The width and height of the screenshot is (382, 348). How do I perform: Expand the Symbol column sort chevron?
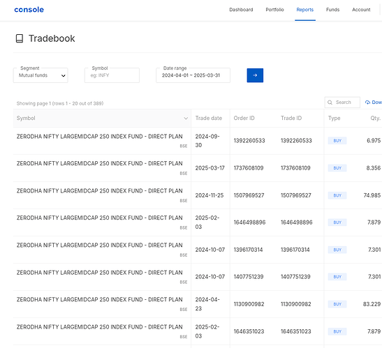coord(186,119)
